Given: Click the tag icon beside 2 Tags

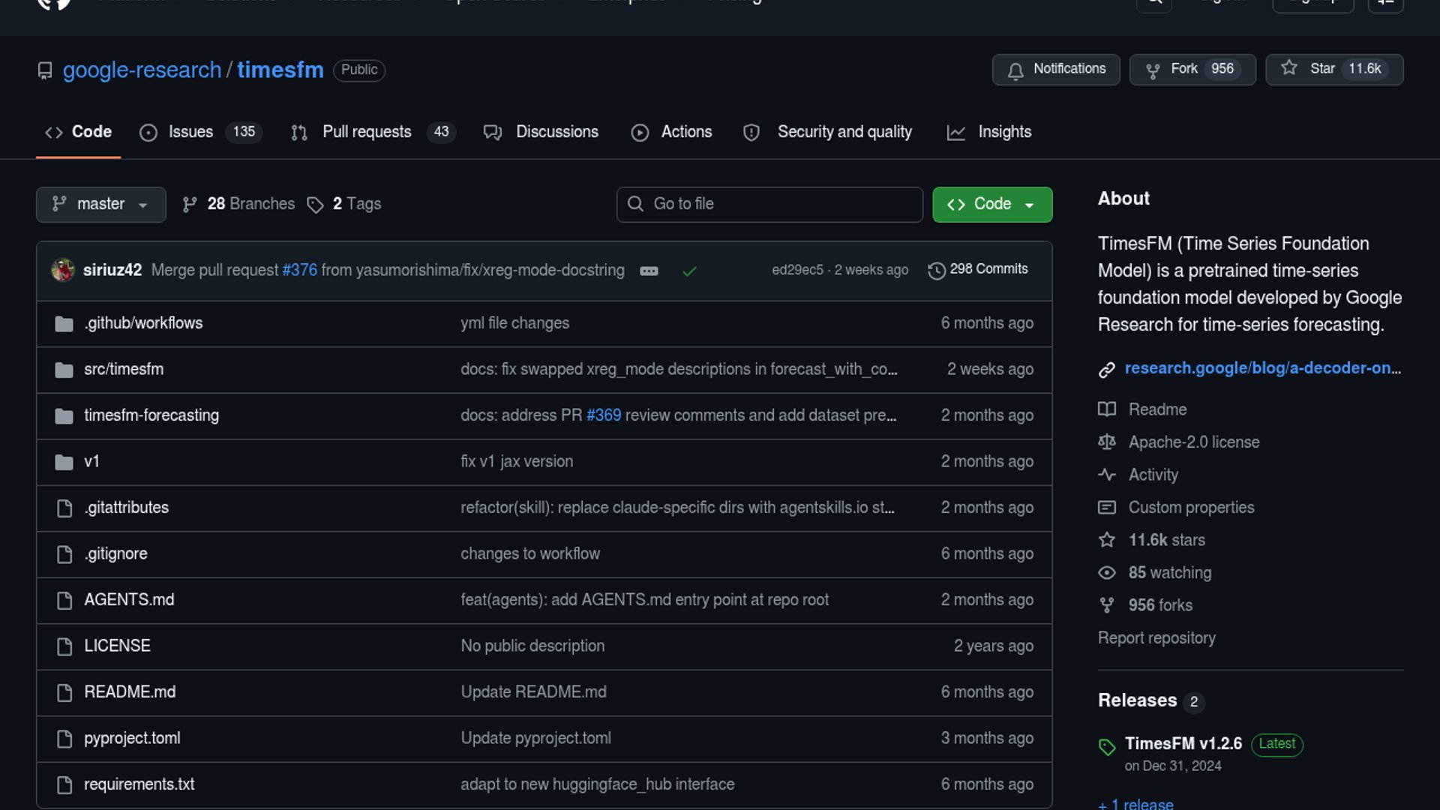Looking at the screenshot, I should [316, 205].
